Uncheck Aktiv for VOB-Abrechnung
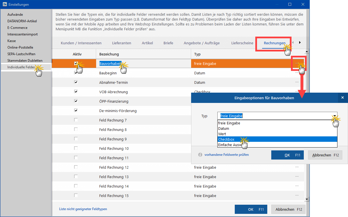348x217 pixels. [76, 92]
